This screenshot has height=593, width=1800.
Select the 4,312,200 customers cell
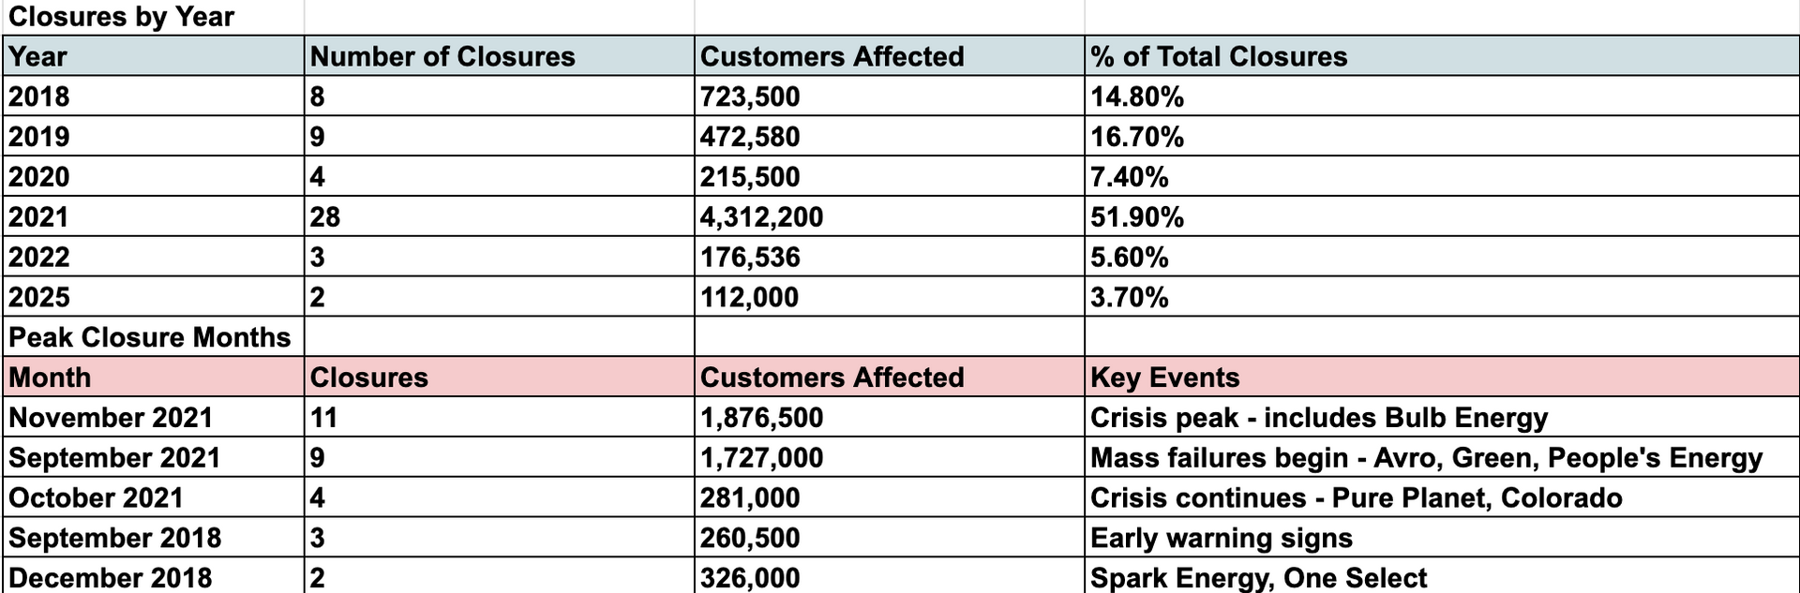click(761, 217)
